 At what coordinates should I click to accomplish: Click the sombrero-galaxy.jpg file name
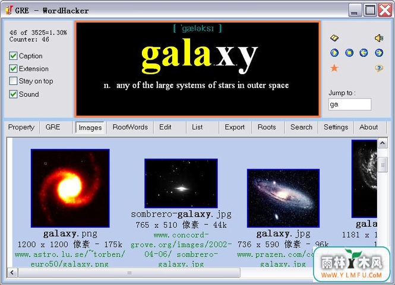[181, 214]
